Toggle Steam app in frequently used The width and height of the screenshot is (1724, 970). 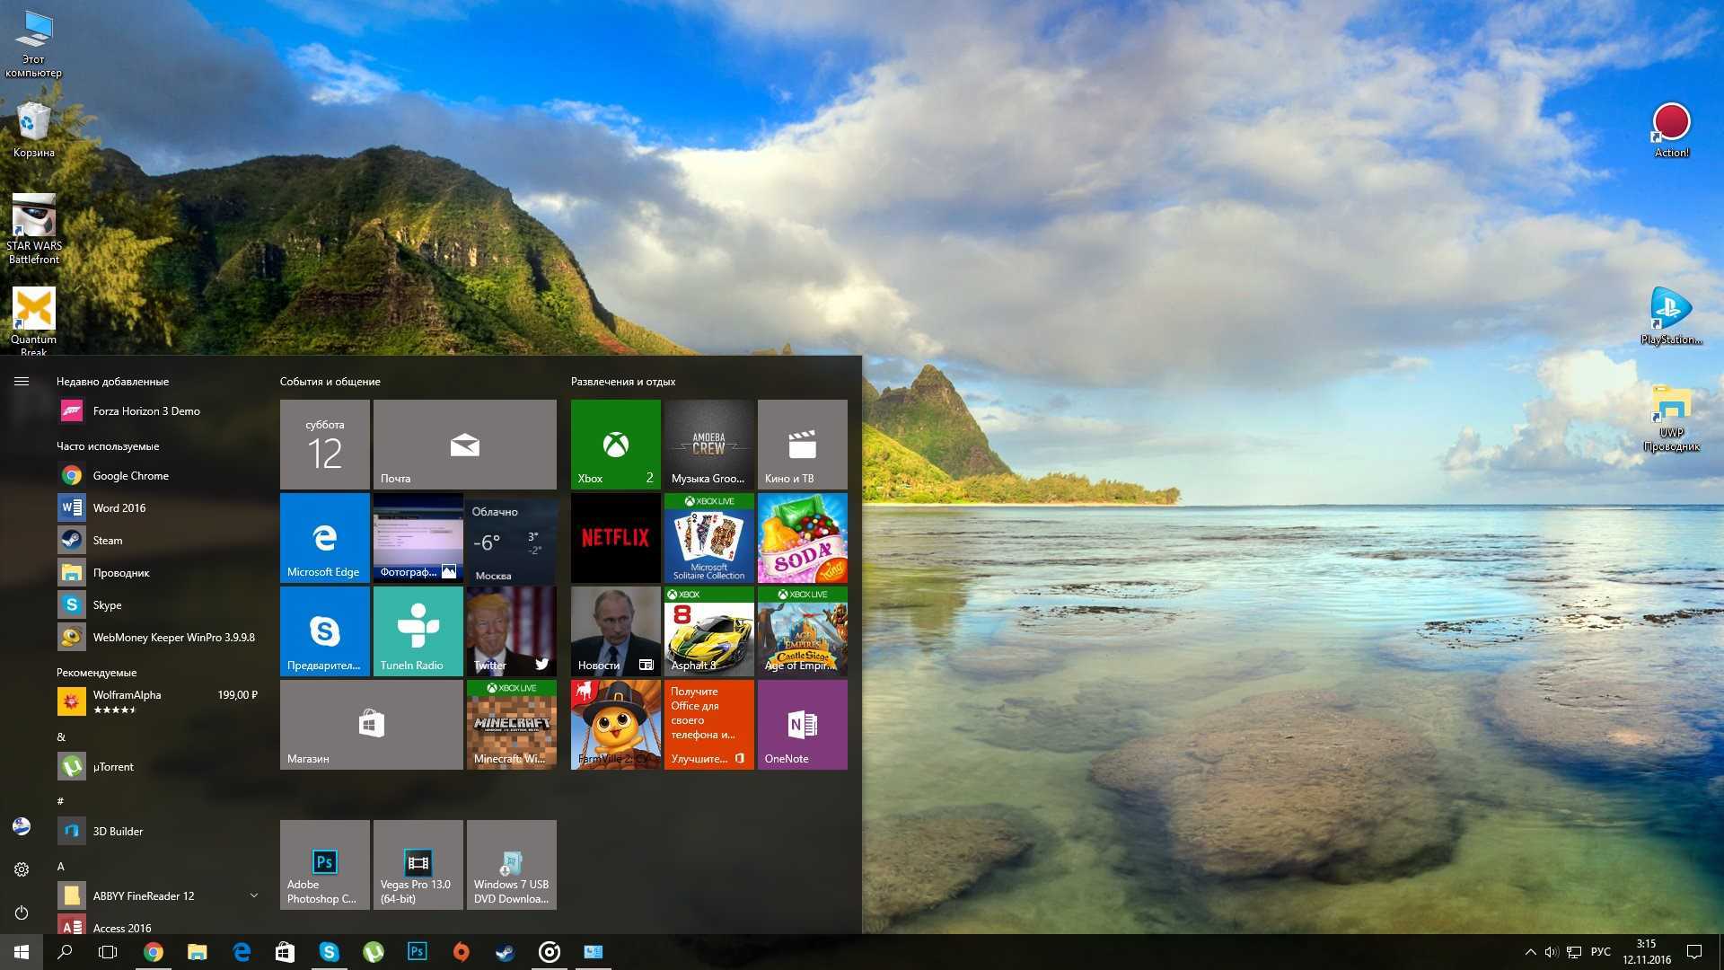pyautogui.click(x=107, y=540)
